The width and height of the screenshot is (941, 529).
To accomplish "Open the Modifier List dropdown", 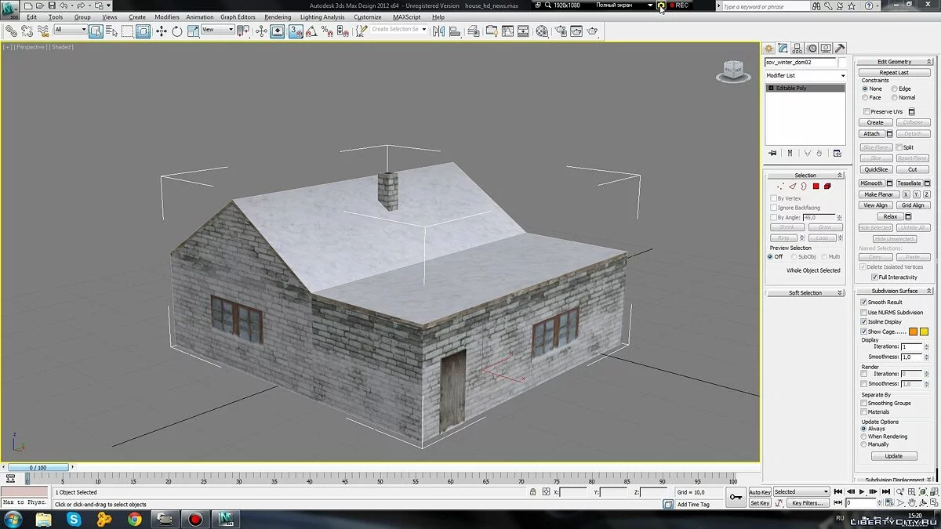I will click(805, 75).
